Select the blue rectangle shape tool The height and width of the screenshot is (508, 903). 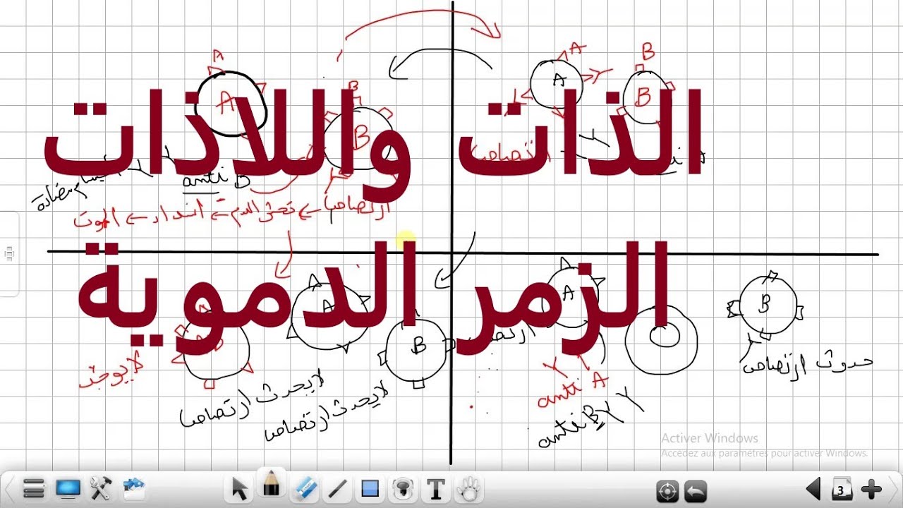tap(370, 488)
